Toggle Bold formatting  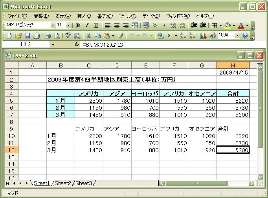(x=78, y=25)
